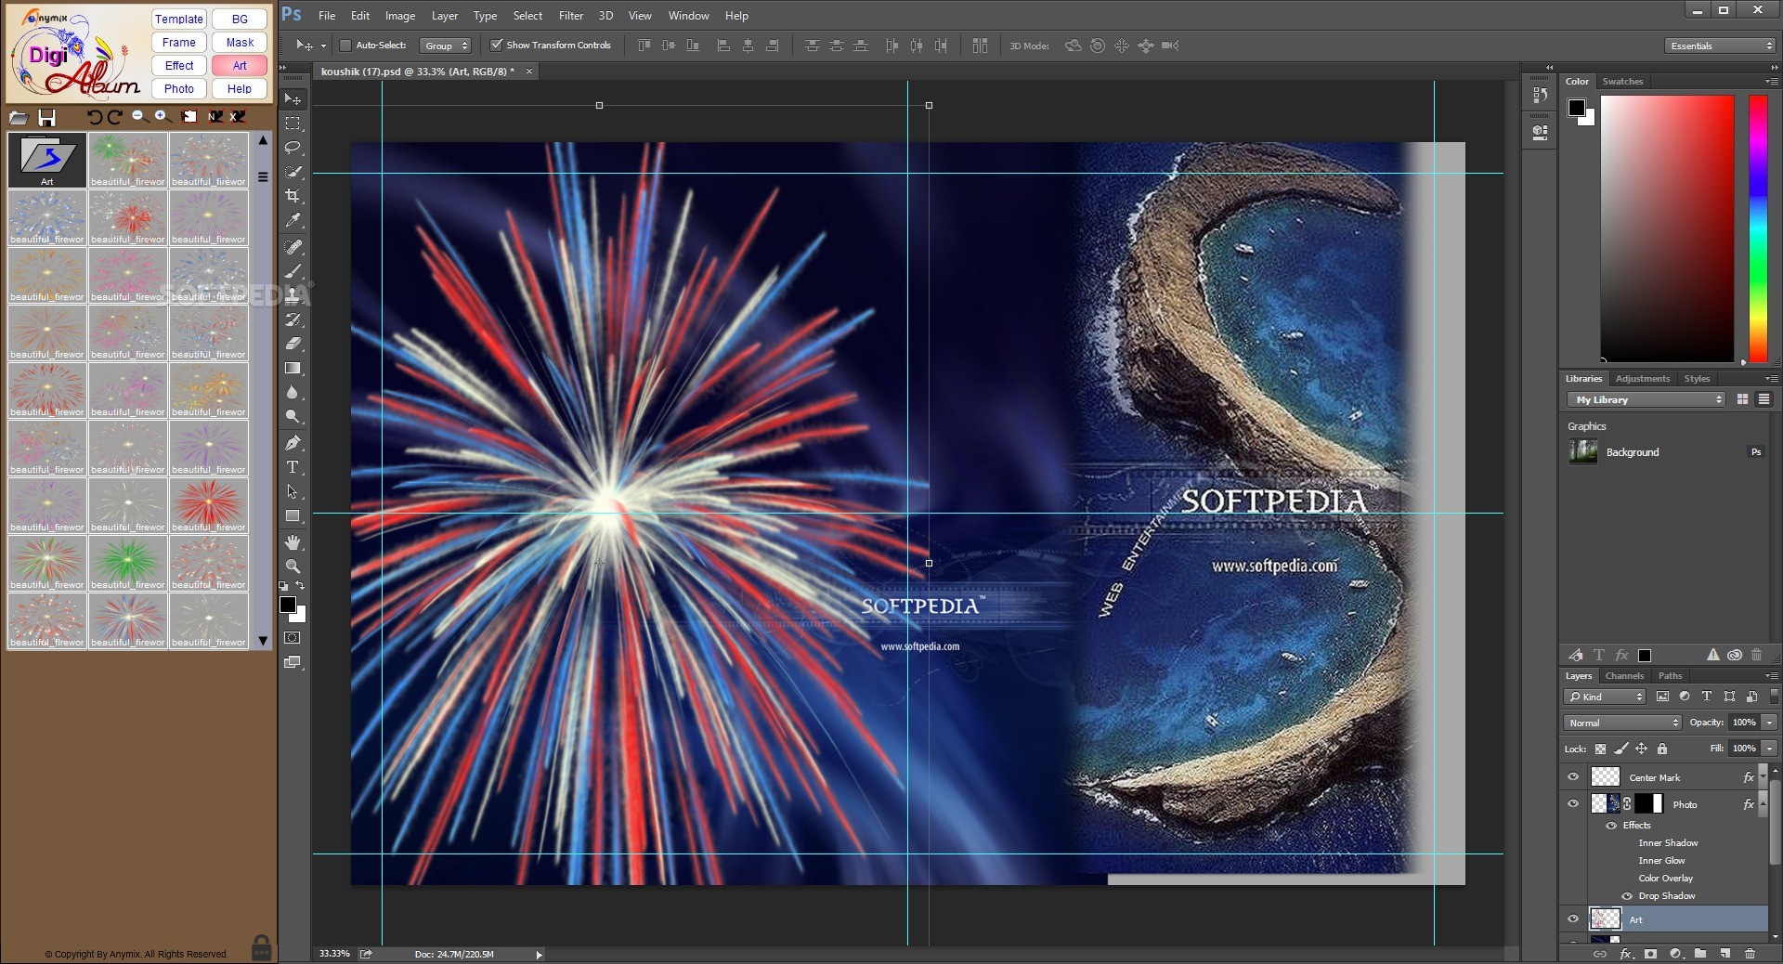Image resolution: width=1783 pixels, height=964 pixels.
Task: Toggle Show Transform Controls checkbox
Action: coord(496,45)
